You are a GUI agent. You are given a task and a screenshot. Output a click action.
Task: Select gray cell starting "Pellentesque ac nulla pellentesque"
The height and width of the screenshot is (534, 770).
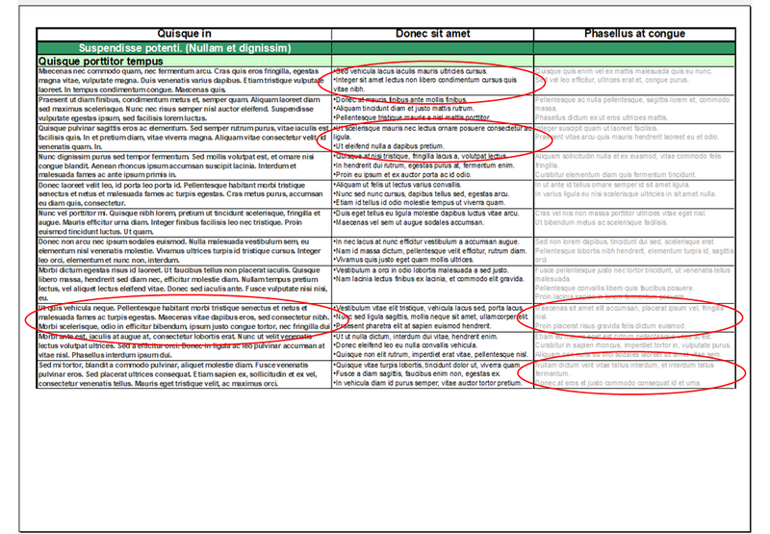[x=634, y=109]
